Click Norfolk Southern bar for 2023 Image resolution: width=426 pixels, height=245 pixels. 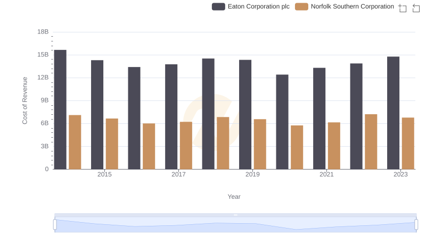point(408,143)
